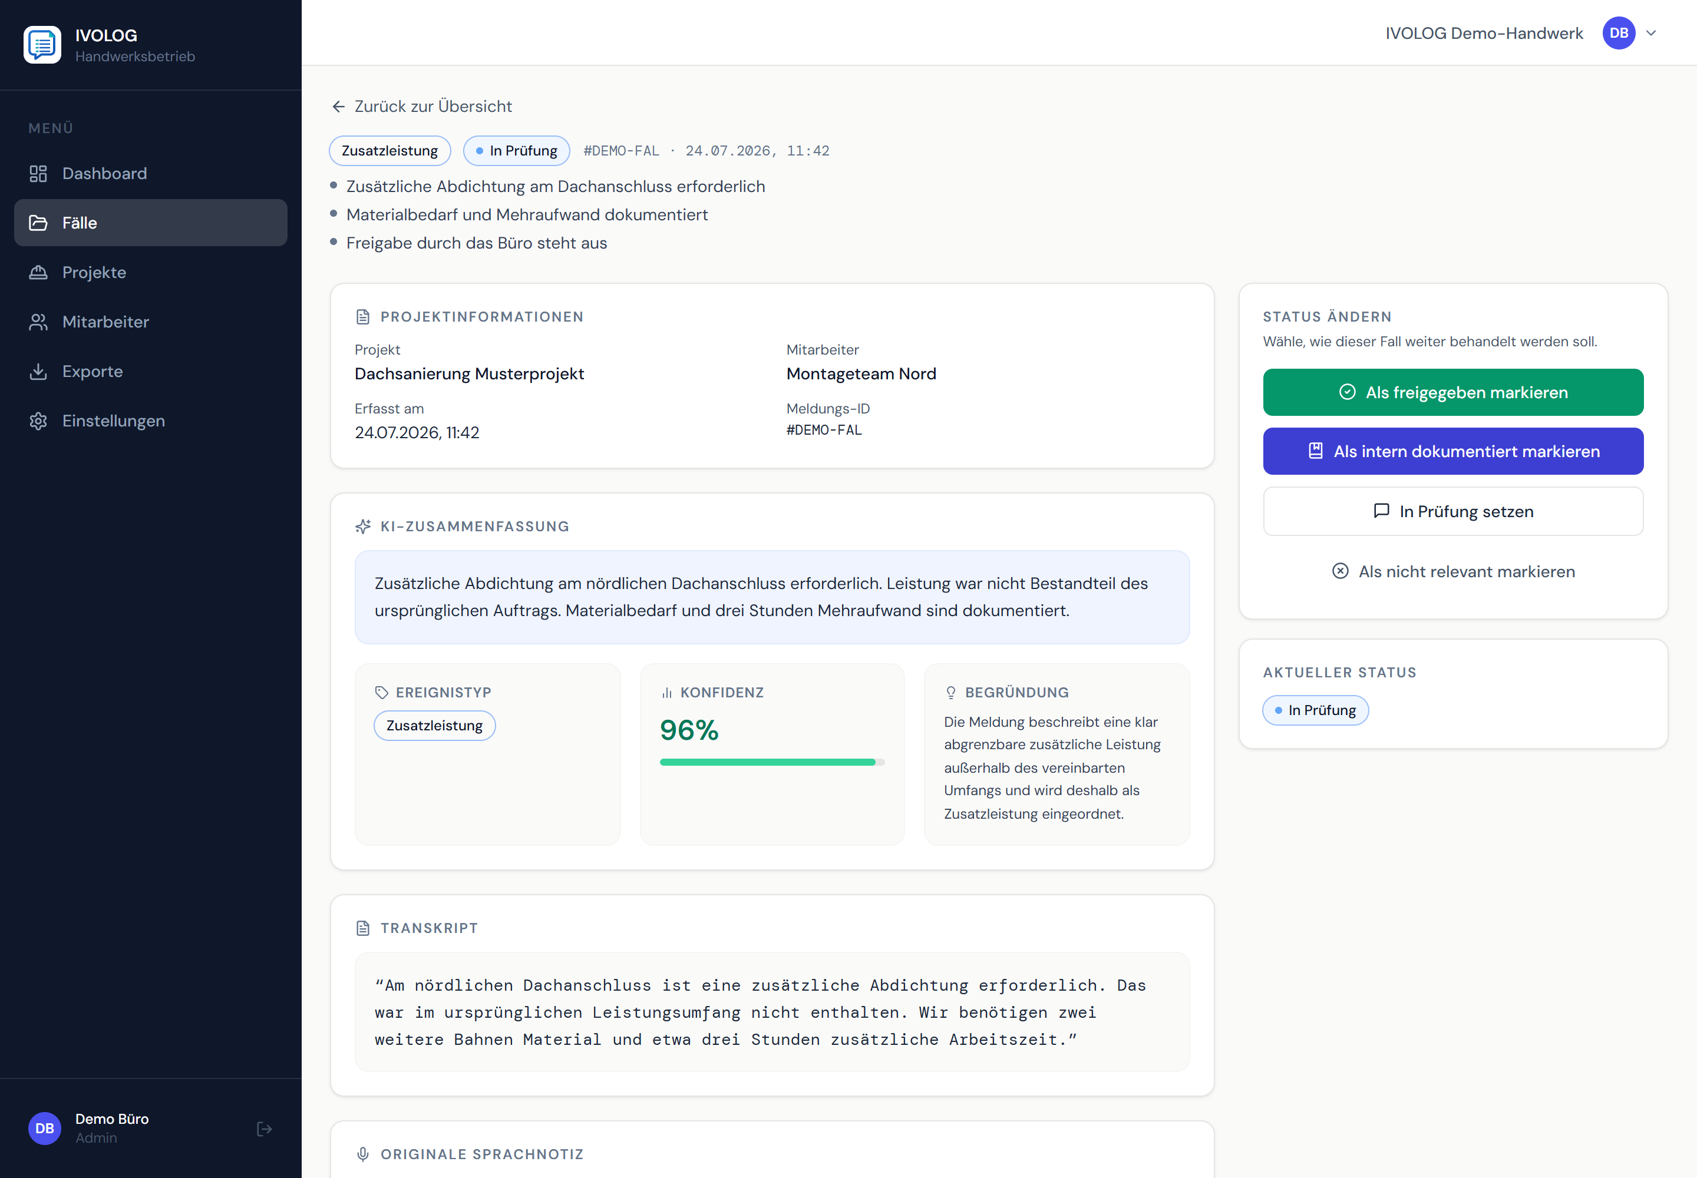Click the Erfasst am date 24.07.2026, 11:42

coord(417,432)
